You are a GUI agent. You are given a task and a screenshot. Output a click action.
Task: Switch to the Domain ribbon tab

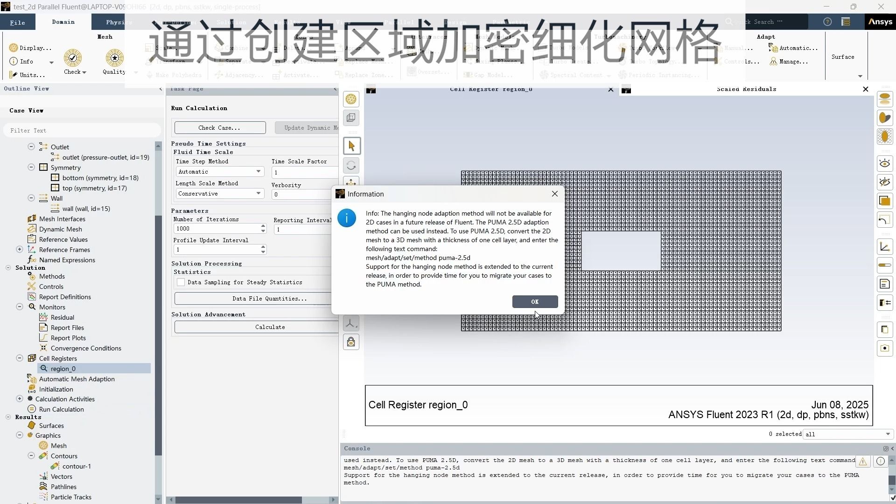tap(63, 21)
